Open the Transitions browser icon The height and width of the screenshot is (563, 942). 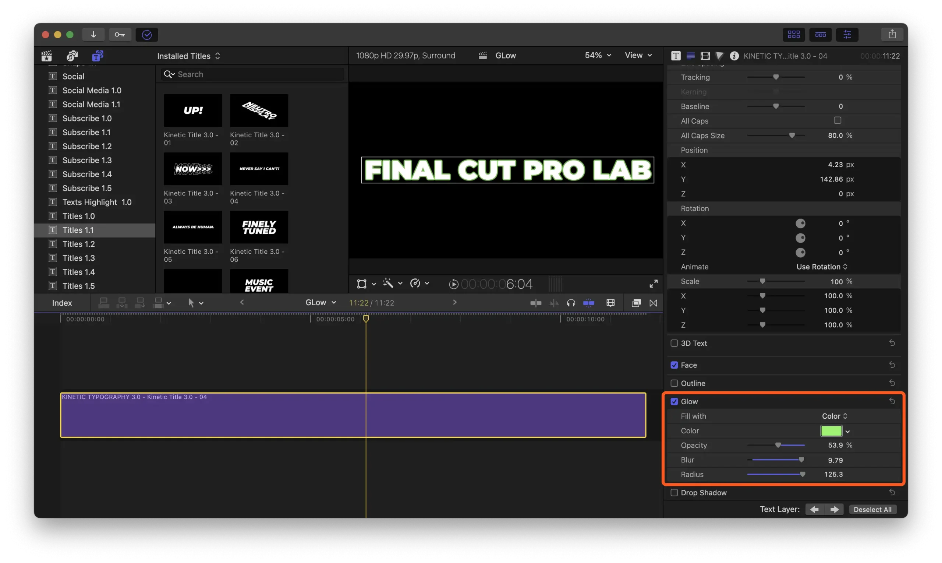(653, 303)
